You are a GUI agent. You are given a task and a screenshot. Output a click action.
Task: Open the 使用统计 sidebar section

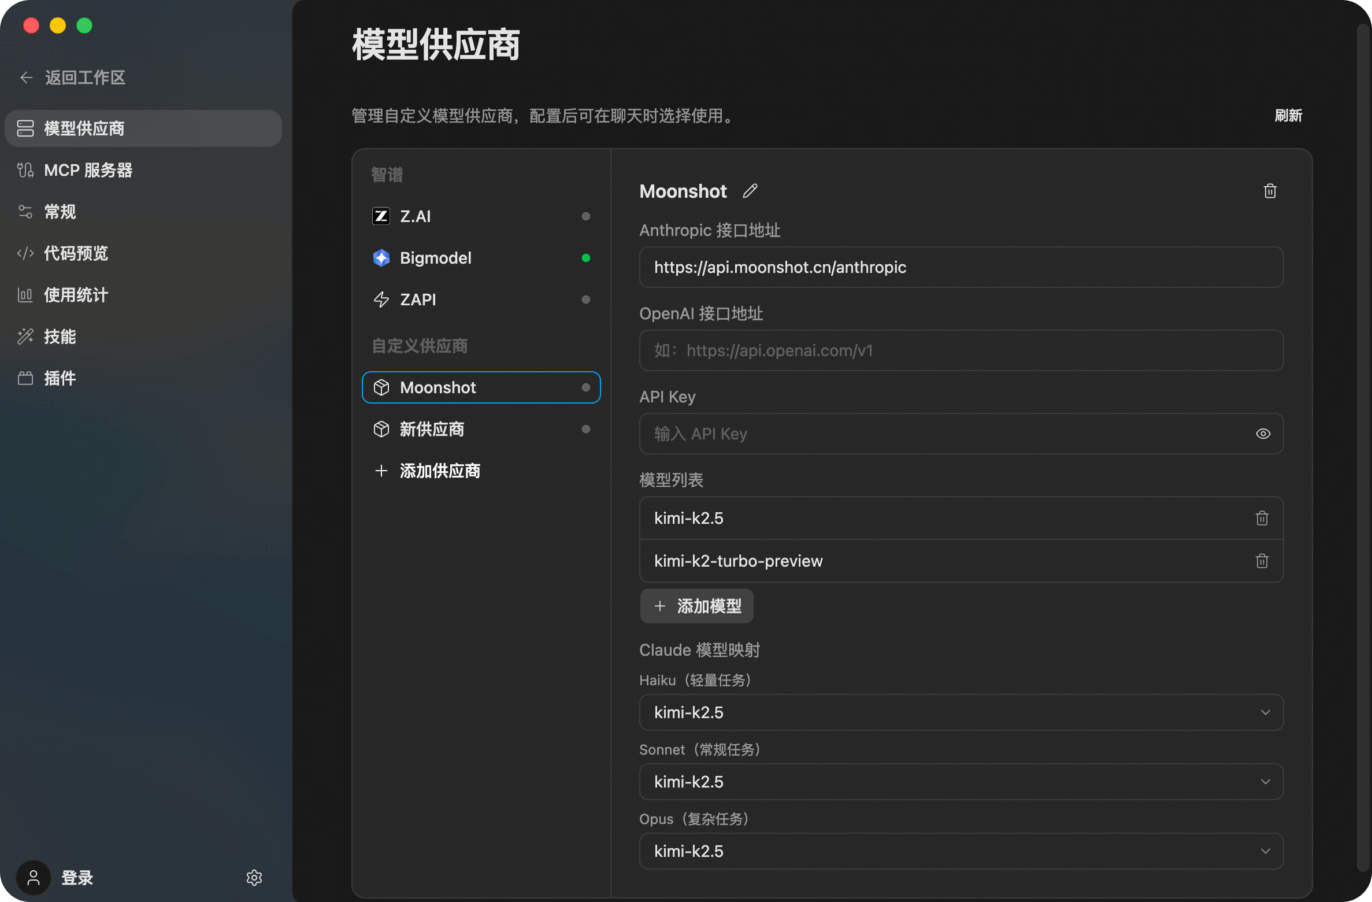(76, 295)
